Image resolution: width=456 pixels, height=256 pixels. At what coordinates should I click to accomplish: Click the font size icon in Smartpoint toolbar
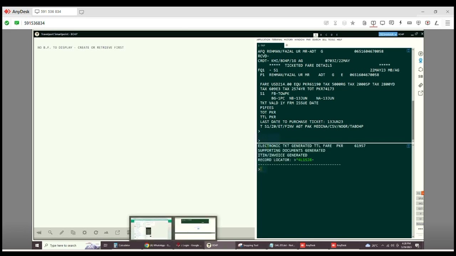[x=106, y=233]
